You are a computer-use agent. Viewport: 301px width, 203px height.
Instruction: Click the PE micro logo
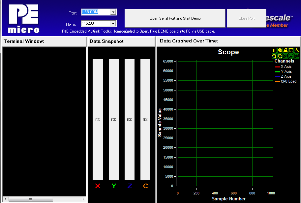pos(23,19)
